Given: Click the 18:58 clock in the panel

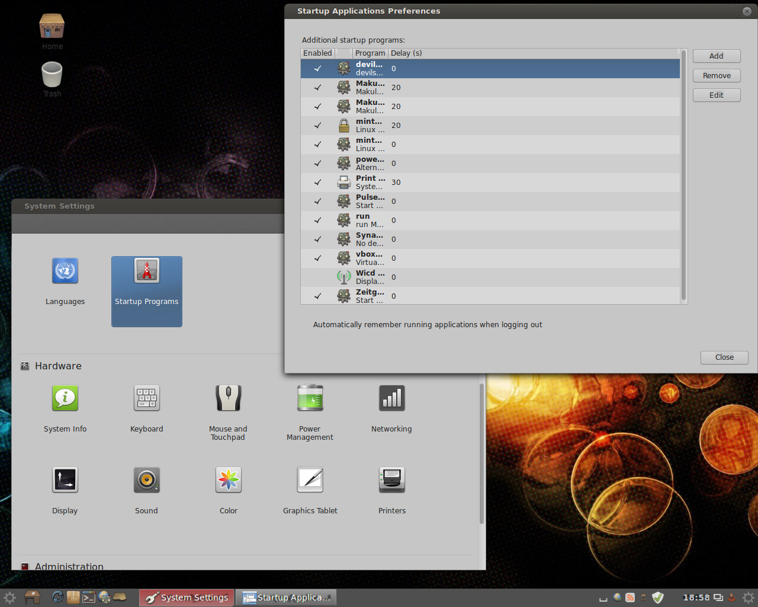Looking at the screenshot, I should coord(696,598).
